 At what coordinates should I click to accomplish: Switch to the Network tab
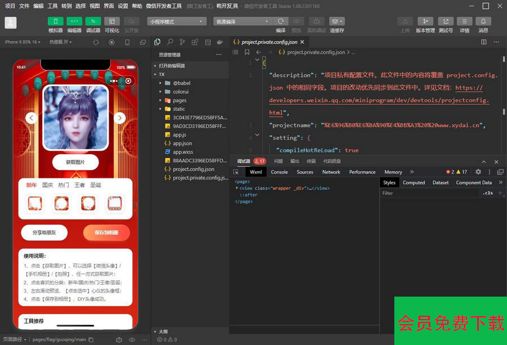click(331, 172)
